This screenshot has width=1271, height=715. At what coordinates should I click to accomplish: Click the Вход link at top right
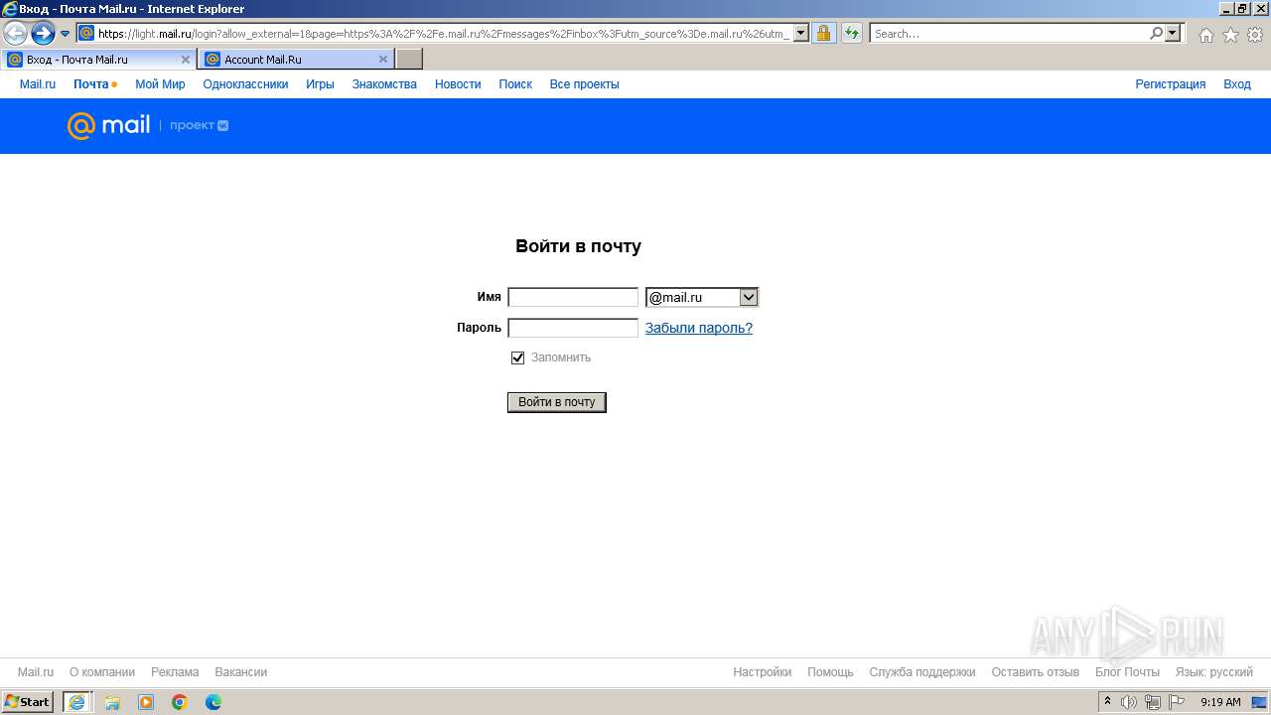[x=1237, y=84]
